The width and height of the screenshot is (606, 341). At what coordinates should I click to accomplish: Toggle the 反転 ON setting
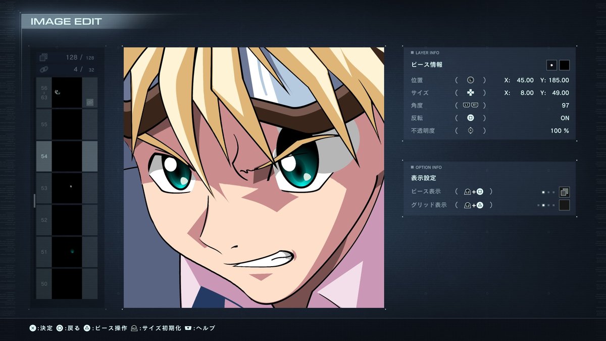pyautogui.click(x=565, y=118)
